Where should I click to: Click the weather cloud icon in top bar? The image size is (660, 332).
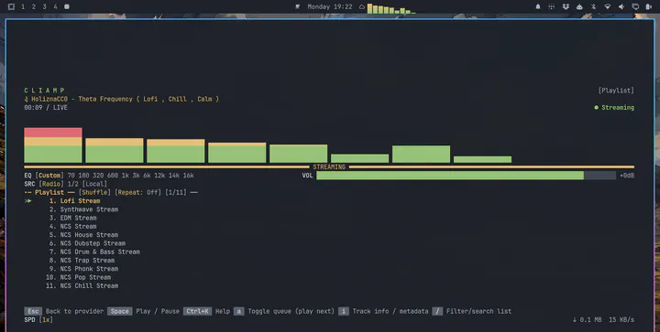(x=362, y=6)
